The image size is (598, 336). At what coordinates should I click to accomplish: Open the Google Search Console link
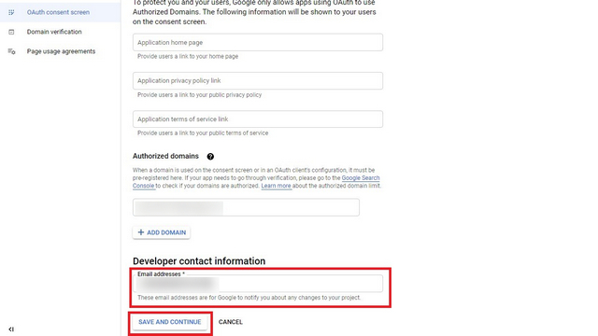coord(361,178)
